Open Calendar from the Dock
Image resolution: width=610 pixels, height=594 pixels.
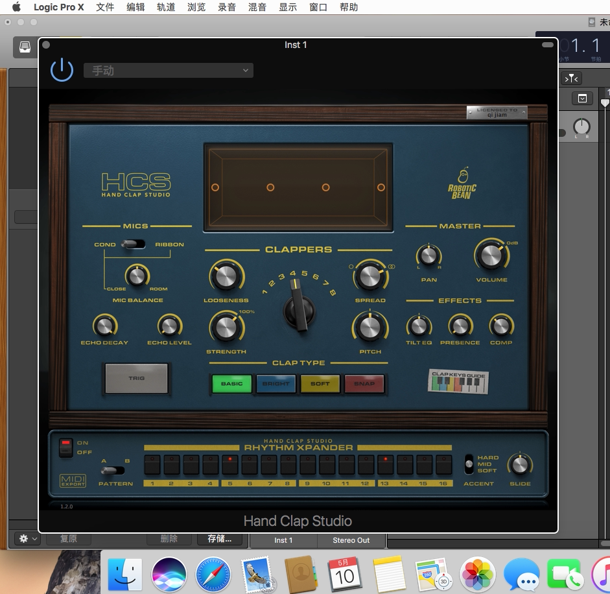(x=344, y=575)
